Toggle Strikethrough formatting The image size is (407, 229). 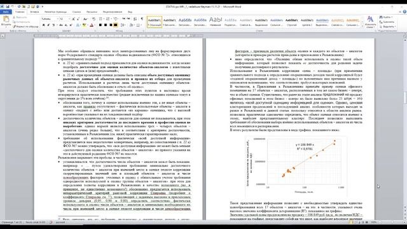(x=61, y=25)
